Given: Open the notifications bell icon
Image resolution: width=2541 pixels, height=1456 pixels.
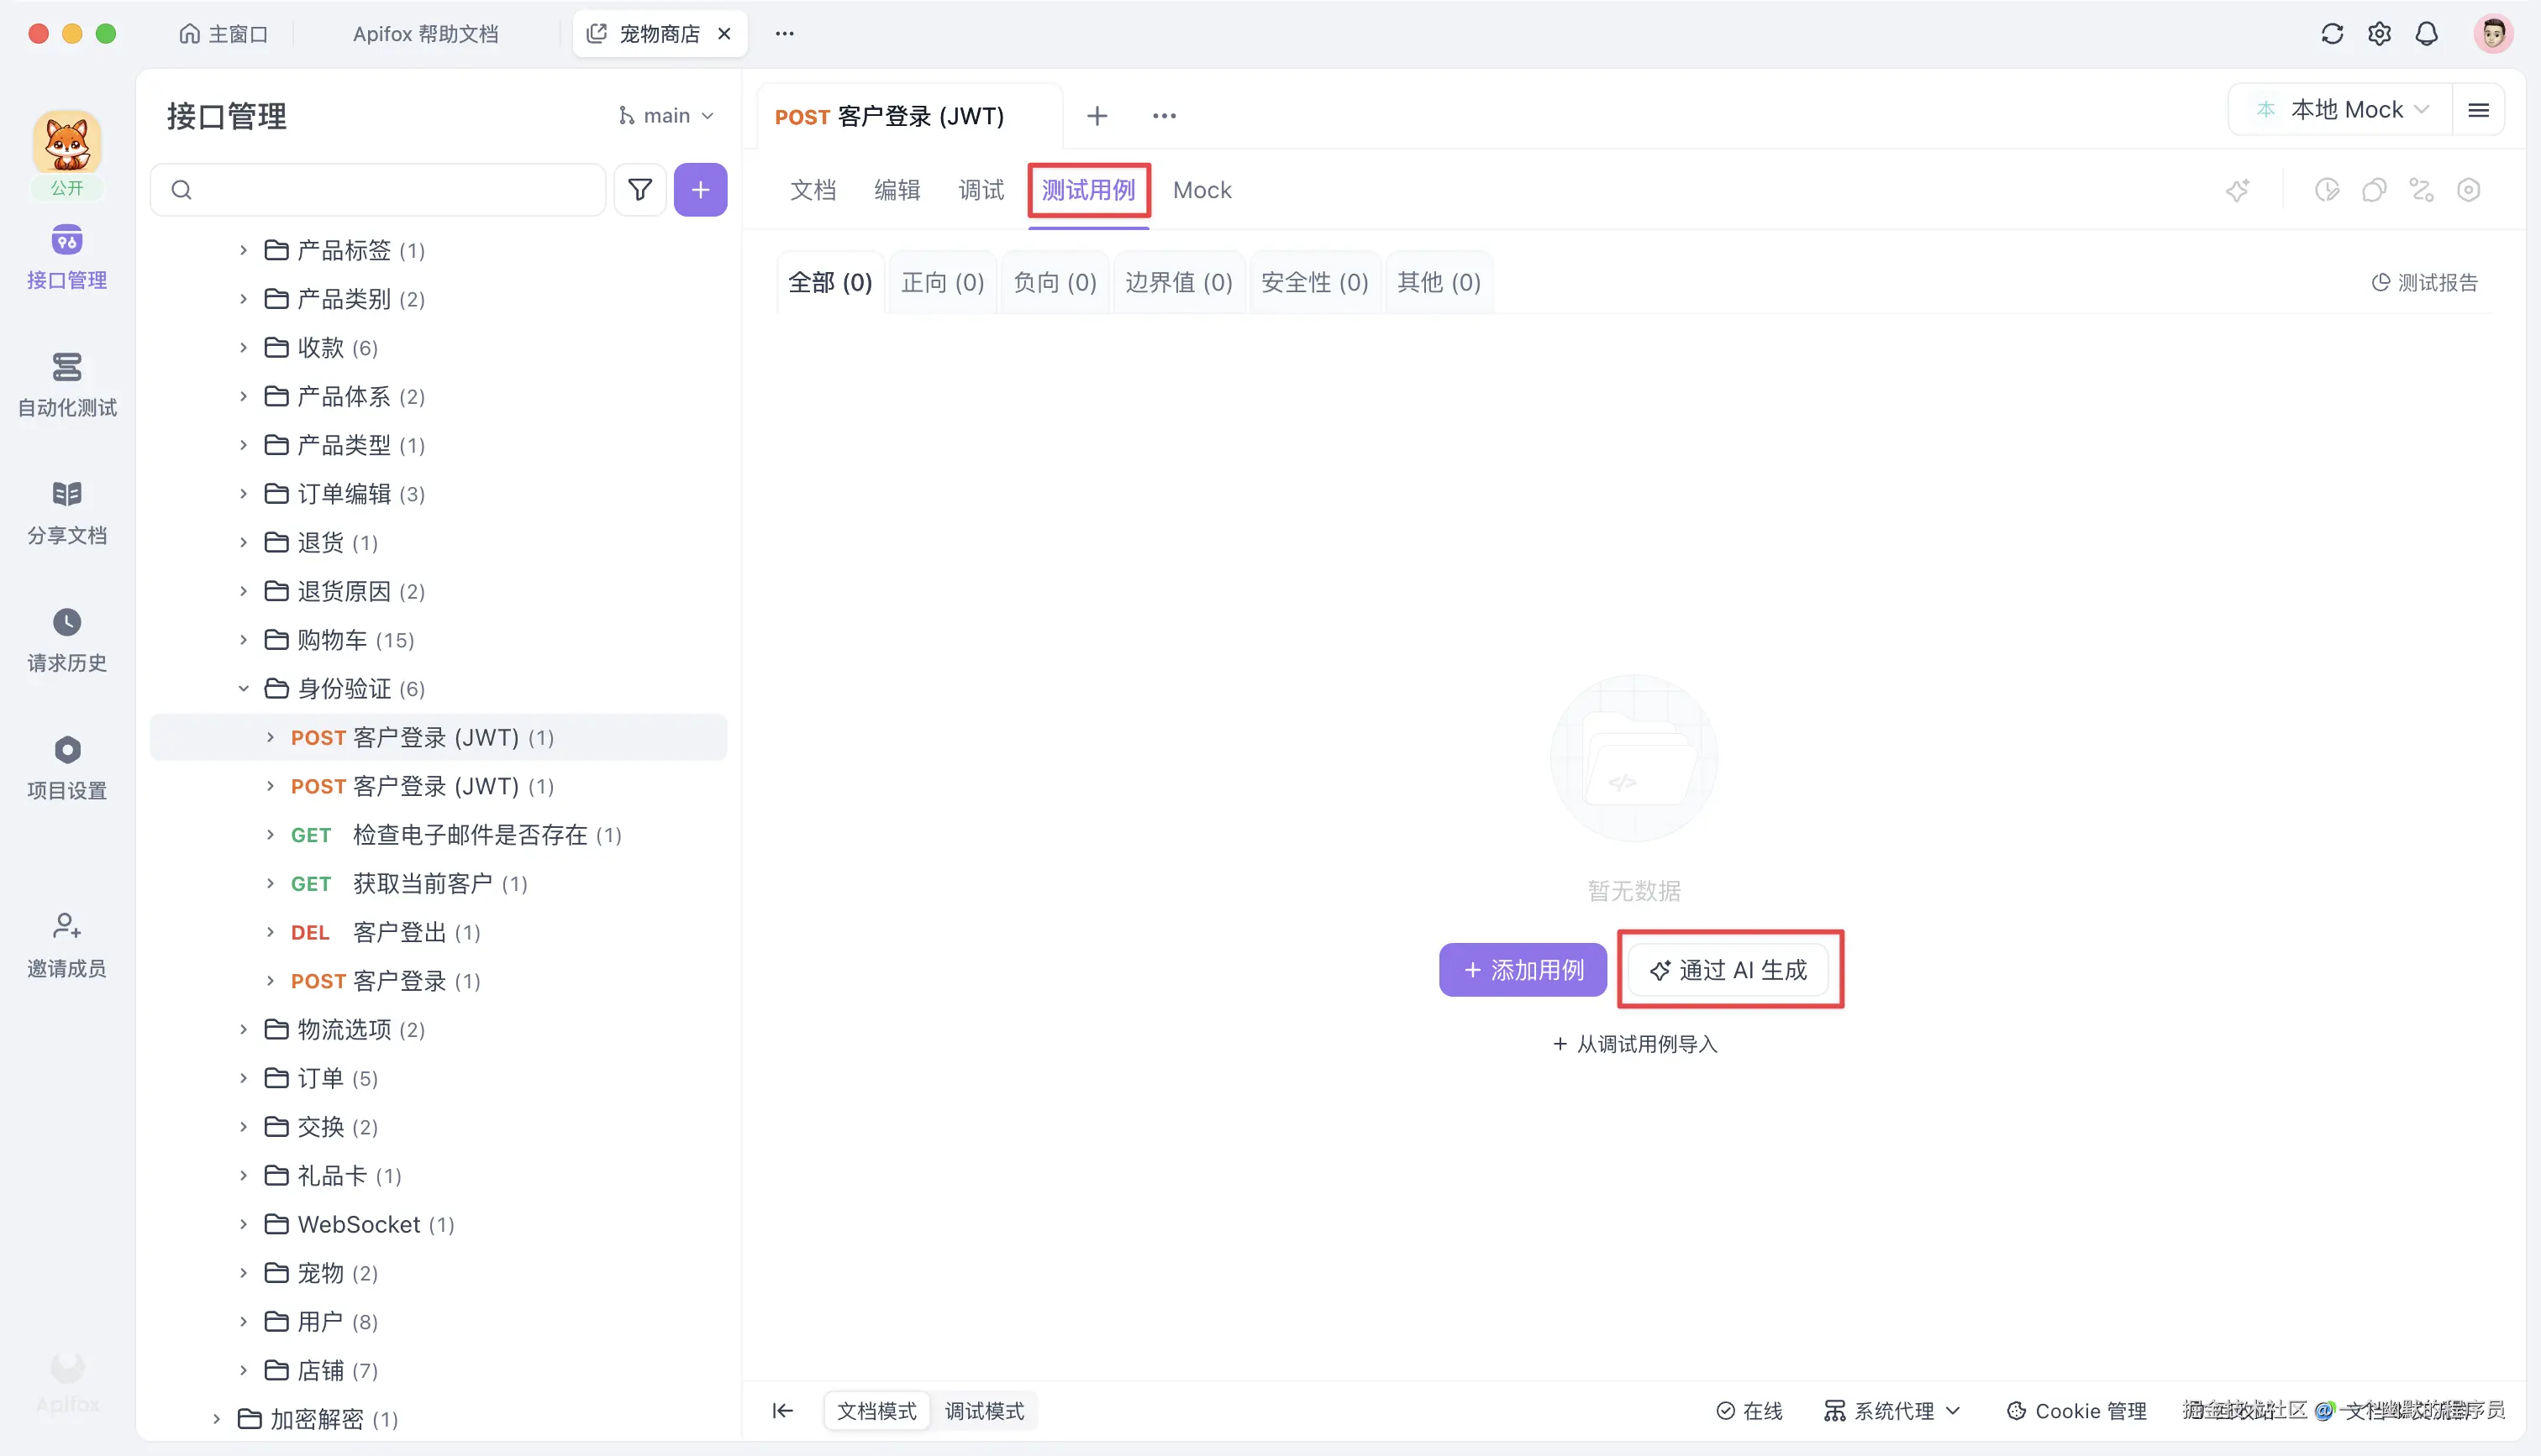Looking at the screenshot, I should click(x=2426, y=33).
